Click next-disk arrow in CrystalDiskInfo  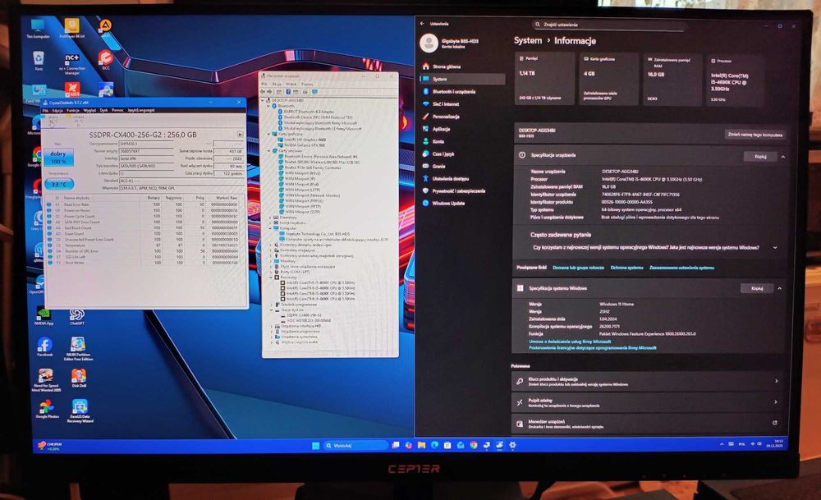click(240, 135)
